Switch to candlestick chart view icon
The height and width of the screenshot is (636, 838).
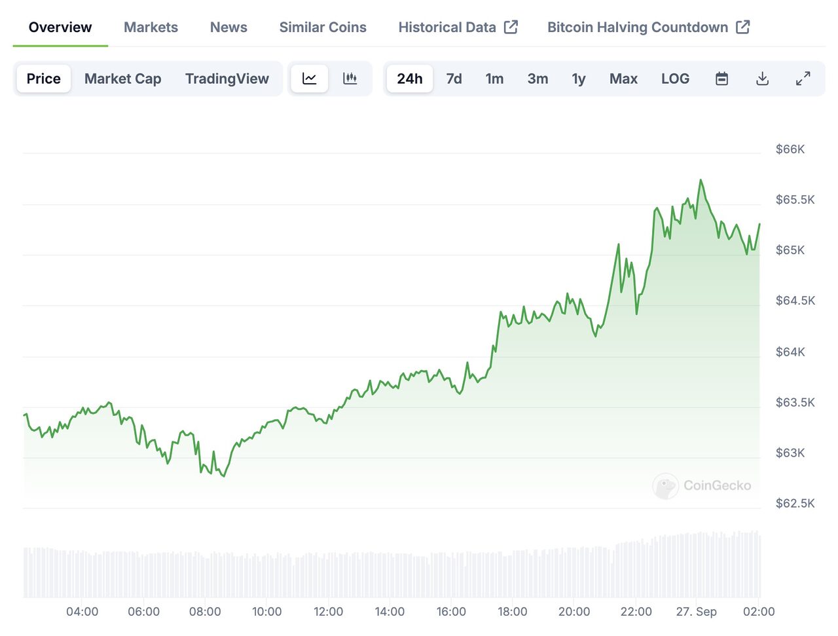click(350, 79)
